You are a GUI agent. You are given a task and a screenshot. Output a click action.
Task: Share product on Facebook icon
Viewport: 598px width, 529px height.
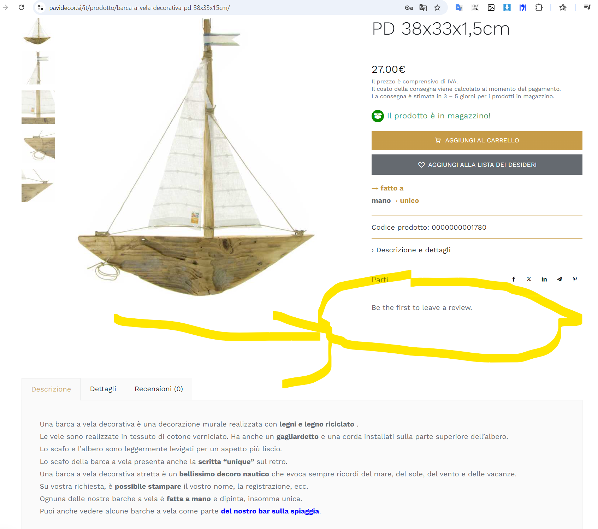pos(514,279)
